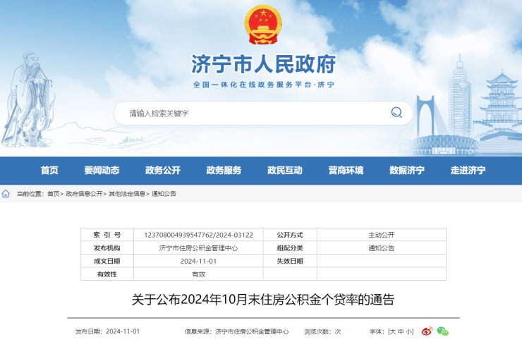Click 政府信息公开 breadcrumb link

[x=84, y=194]
